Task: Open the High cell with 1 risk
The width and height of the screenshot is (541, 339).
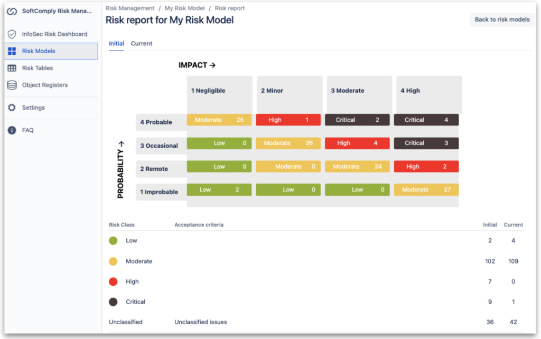Action: [x=288, y=120]
